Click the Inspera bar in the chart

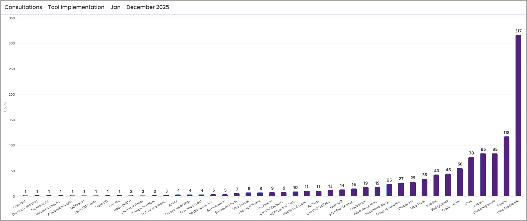pos(483,175)
